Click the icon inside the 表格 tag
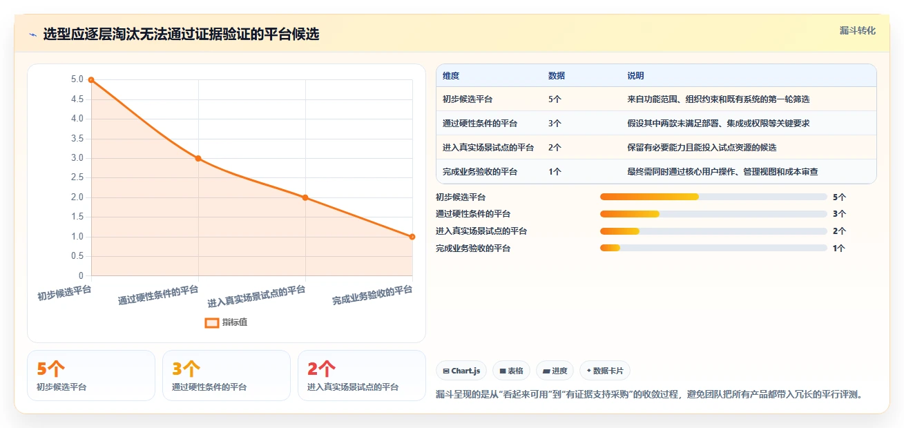This screenshot has width=904, height=428. 503,371
